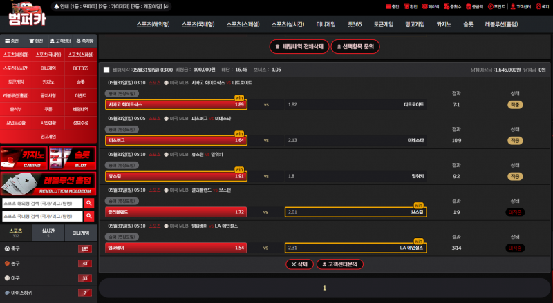Screen dimensions: 553x303
Task: Click the 총금액 header icon
Action: tap(474, 6)
